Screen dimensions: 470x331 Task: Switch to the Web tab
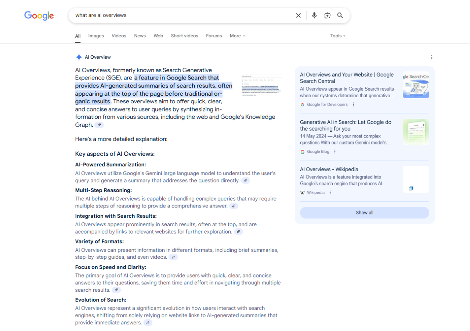(158, 36)
